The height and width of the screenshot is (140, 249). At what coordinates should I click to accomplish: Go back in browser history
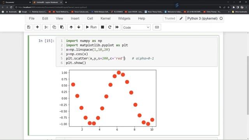click(3, 7)
